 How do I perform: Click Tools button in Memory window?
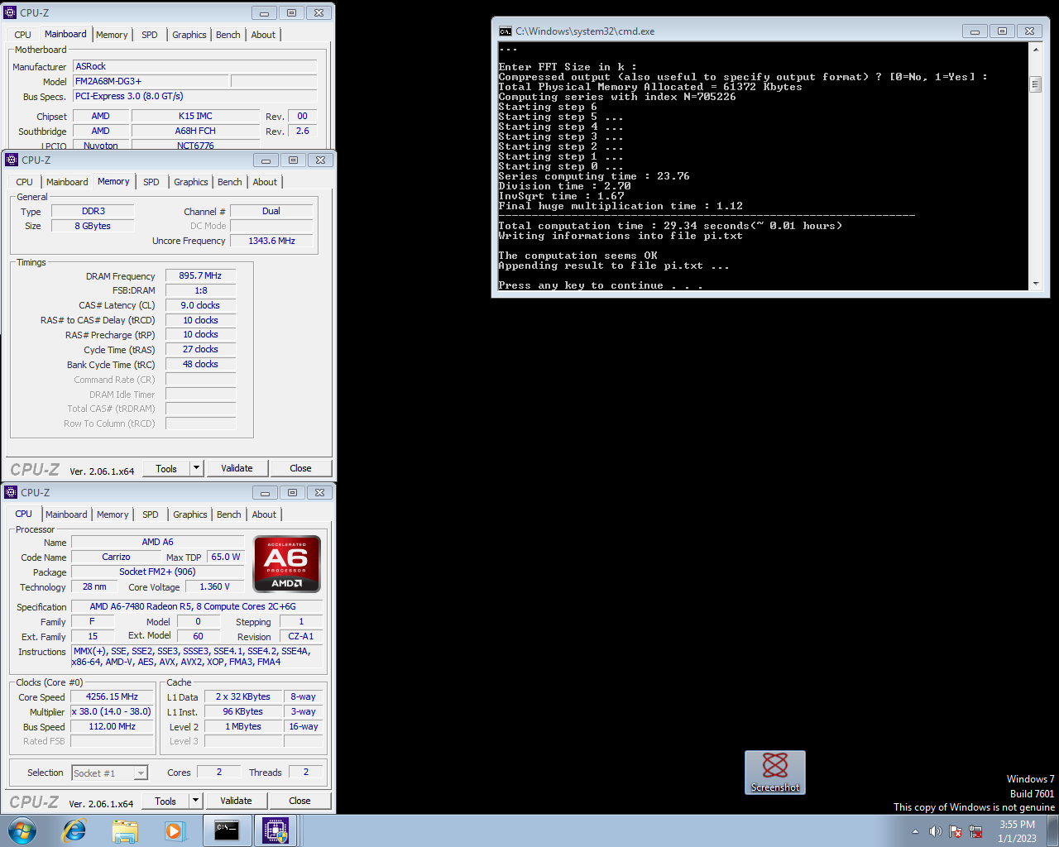click(166, 468)
